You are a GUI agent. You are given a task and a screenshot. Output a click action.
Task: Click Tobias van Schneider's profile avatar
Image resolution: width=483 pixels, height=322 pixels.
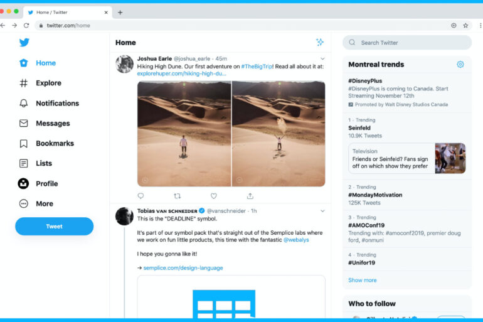click(124, 216)
